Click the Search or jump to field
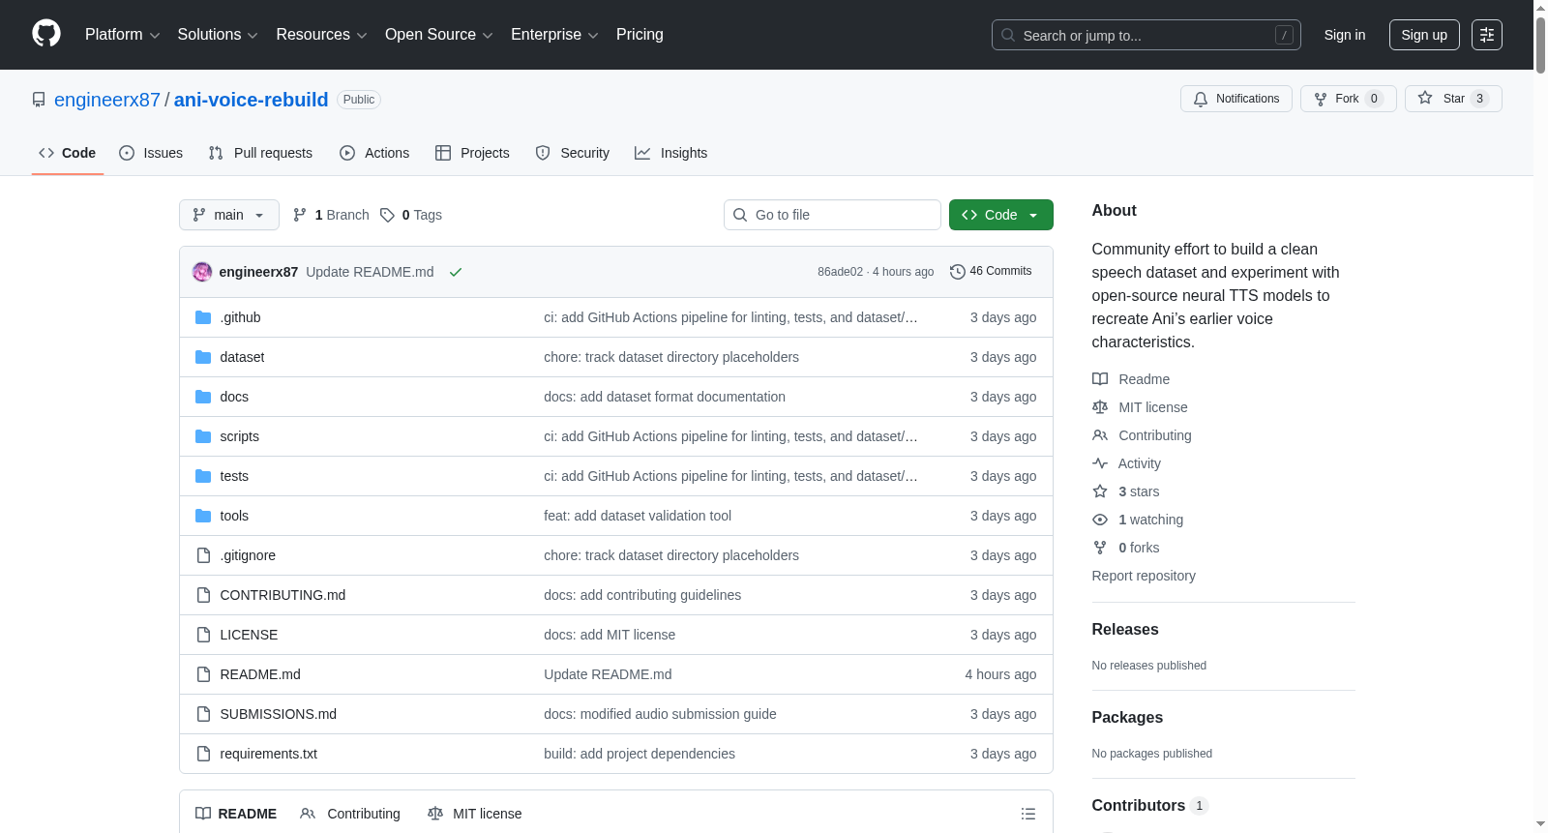The width and height of the screenshot is (1548, 833). [x=1146, y=35]
